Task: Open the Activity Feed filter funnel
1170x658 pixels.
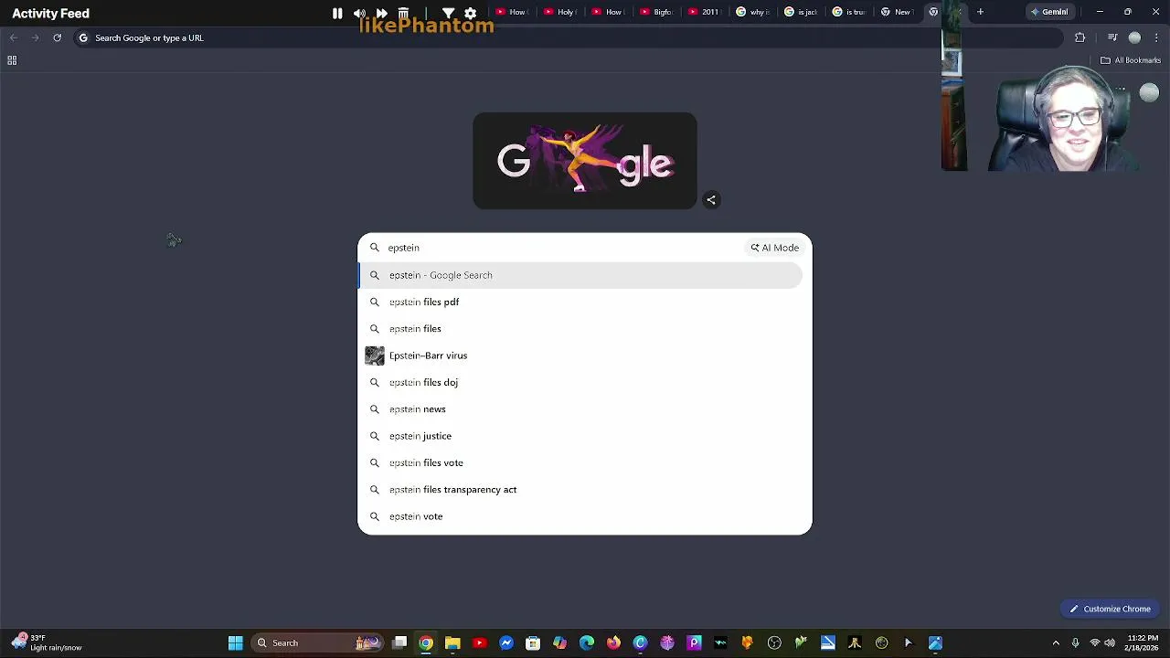Action: click(449, 13)
